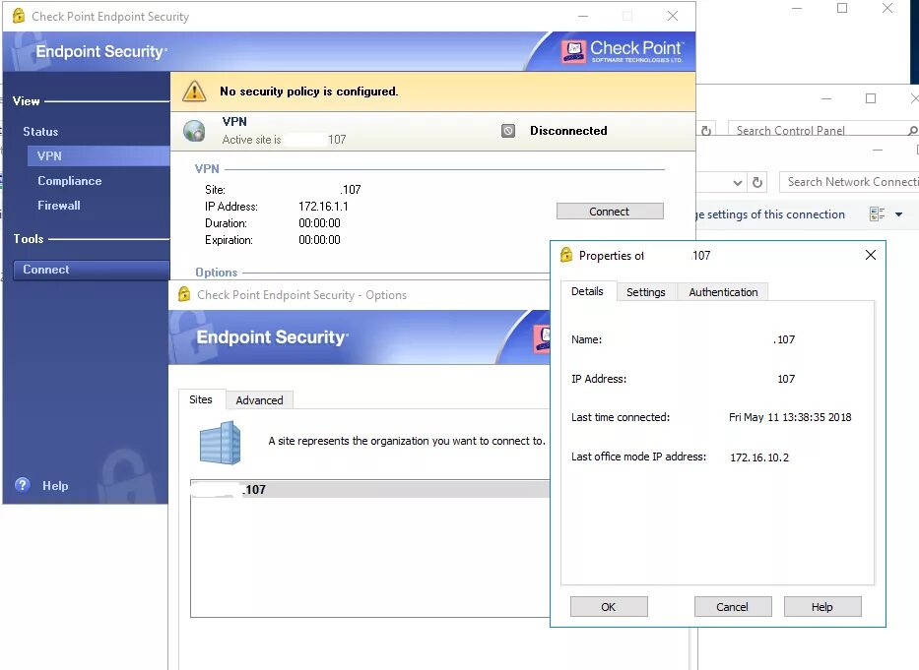Viewport: 919px width, 670px height.
Task: Click the VPN globe status icon
Action: coord(194,131)
